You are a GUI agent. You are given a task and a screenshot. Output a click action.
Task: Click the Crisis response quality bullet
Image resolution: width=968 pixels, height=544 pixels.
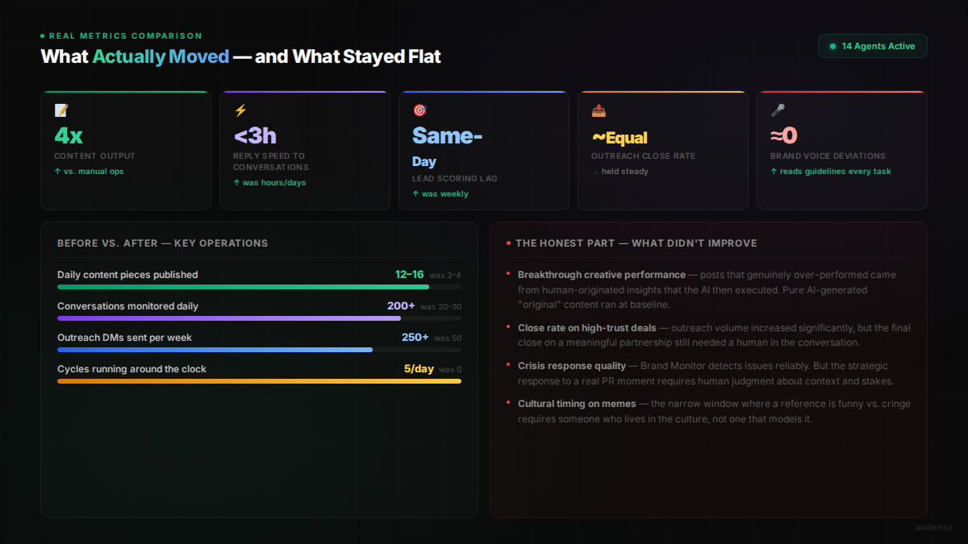click(x=571, y=366)
